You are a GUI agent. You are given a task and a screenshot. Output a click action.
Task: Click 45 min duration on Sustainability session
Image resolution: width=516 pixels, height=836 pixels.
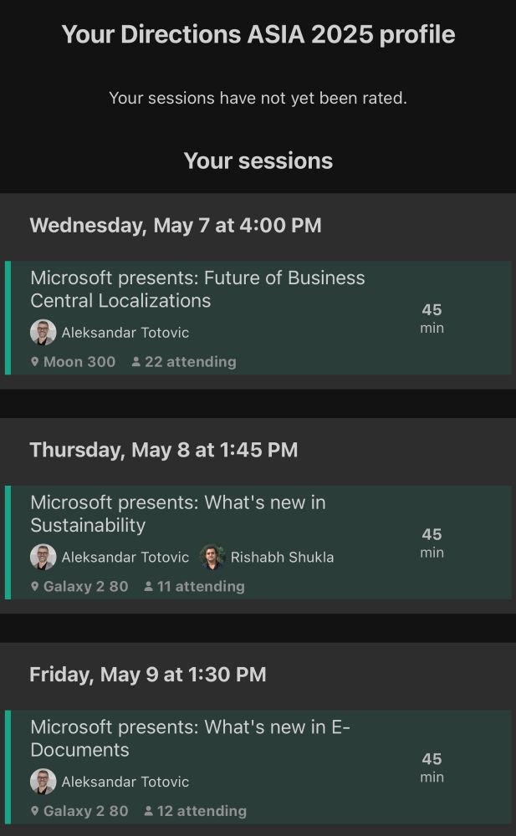click(432, 543)
